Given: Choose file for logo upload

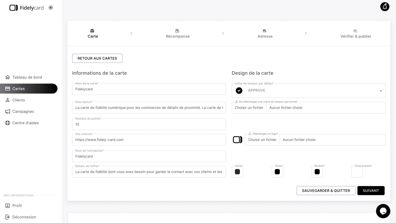Looking at the screenshot, I should click(x=262, y=140).
